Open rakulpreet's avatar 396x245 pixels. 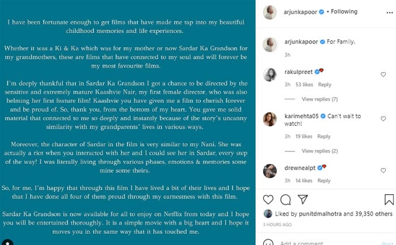pyautogui.click(x=269, y=76)
